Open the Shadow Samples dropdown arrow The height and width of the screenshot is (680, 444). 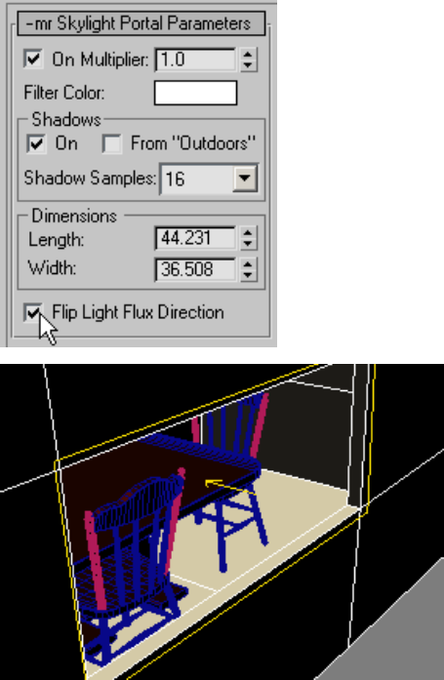coord(245,179)
